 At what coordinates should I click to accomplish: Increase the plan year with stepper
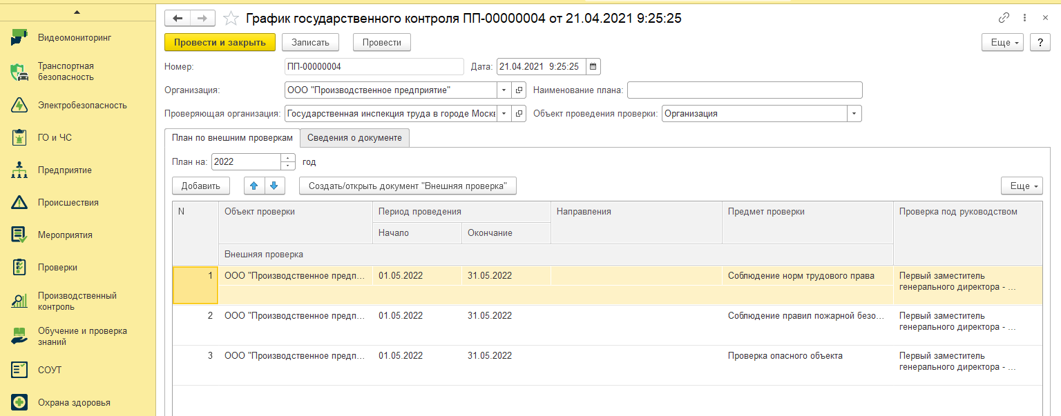pyautogui.click(x=288, y=158)
